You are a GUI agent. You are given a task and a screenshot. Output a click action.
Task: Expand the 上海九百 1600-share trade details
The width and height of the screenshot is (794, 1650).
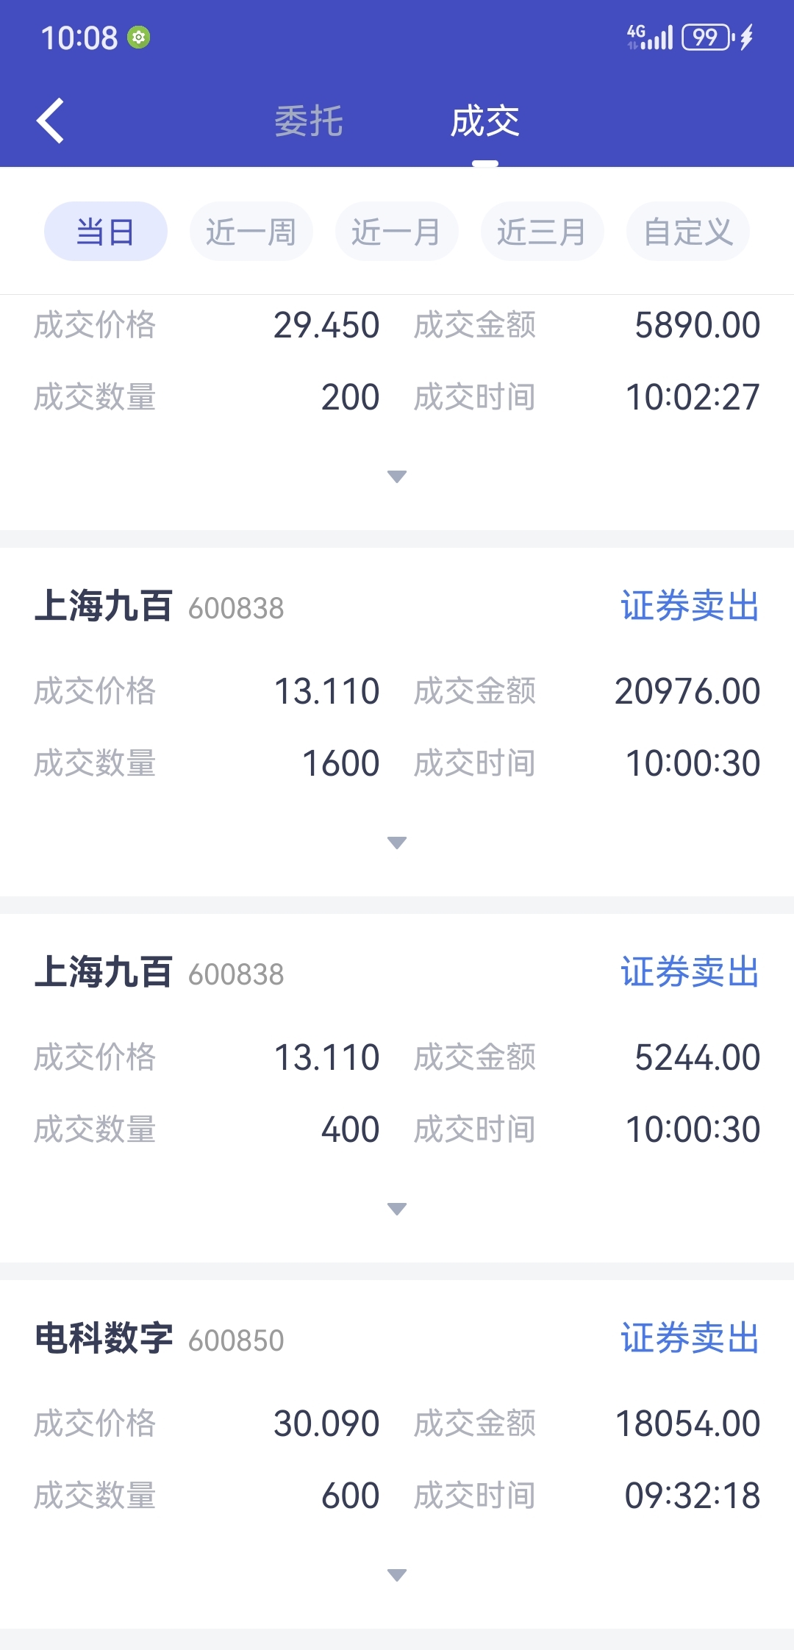coord(397,843)
